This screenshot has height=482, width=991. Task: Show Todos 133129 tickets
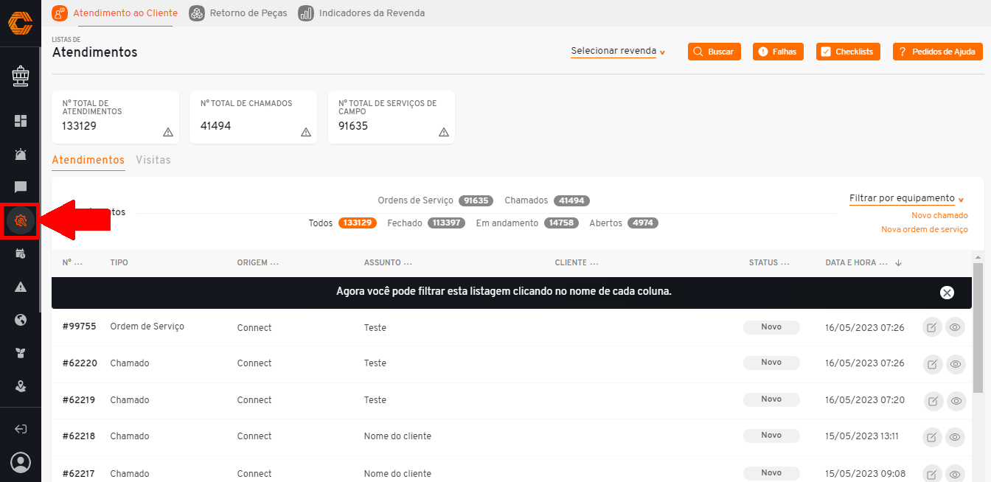click(x=343, y=223)
